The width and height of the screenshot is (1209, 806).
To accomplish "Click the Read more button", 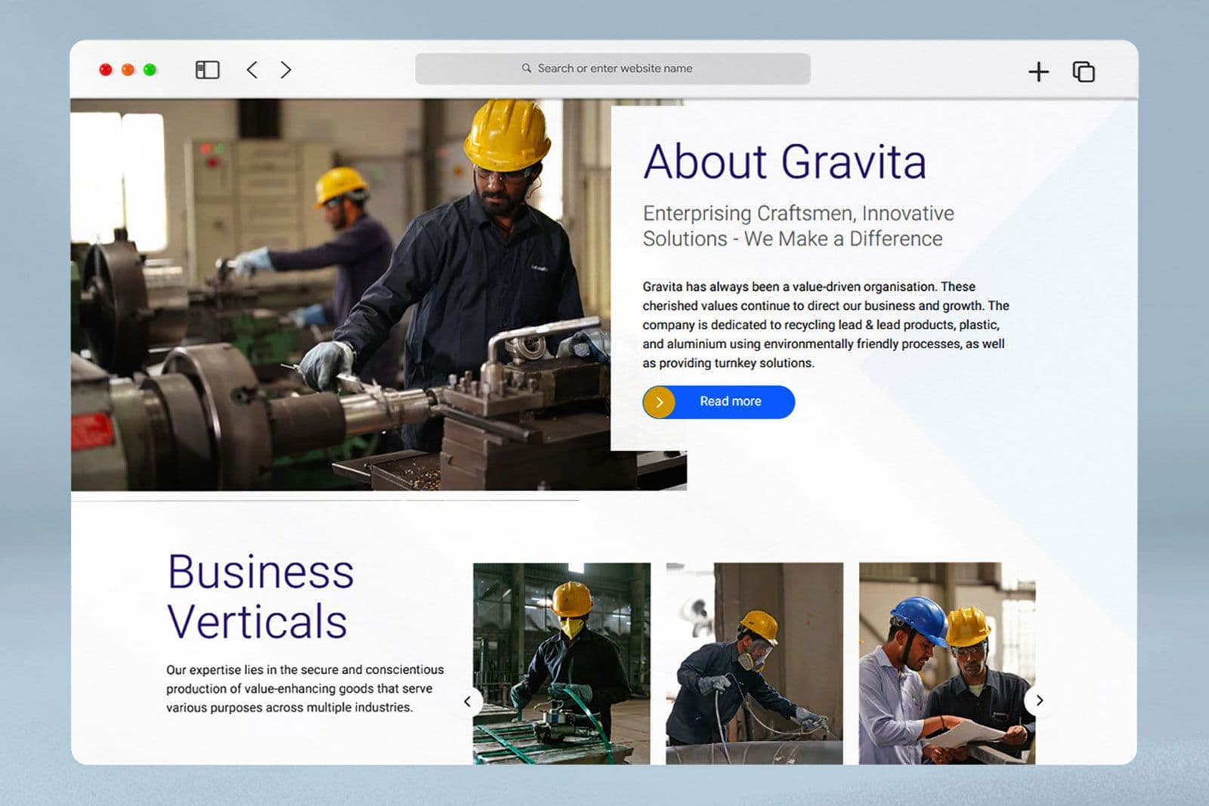I will (719, 402).
